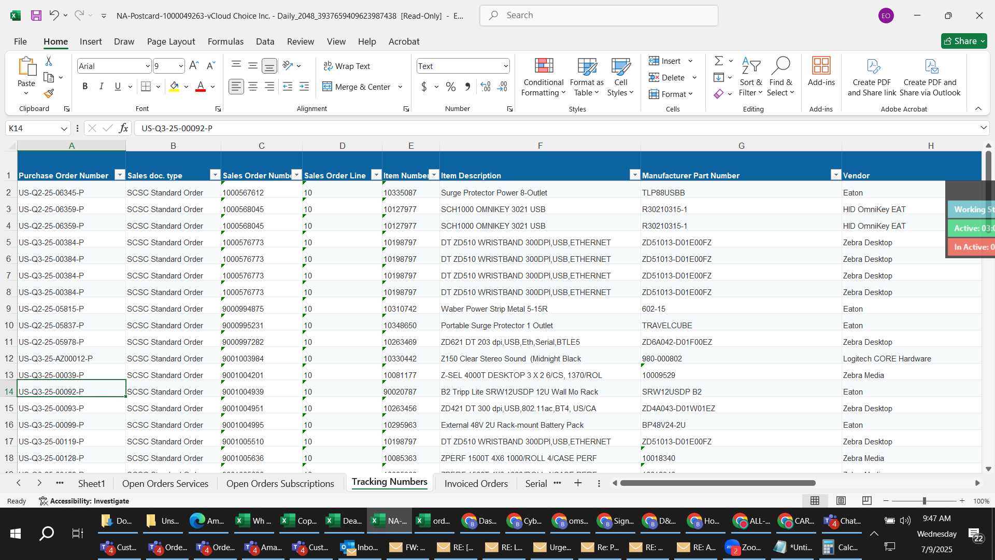Center text horizontally in the cell
995x560 pixels.
point(253,87)
